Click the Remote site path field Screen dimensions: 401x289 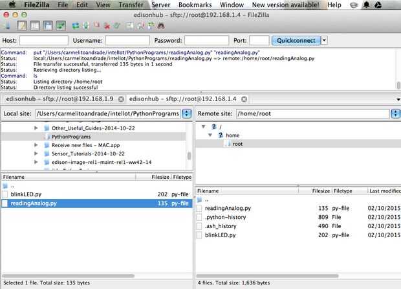point(313,113)
